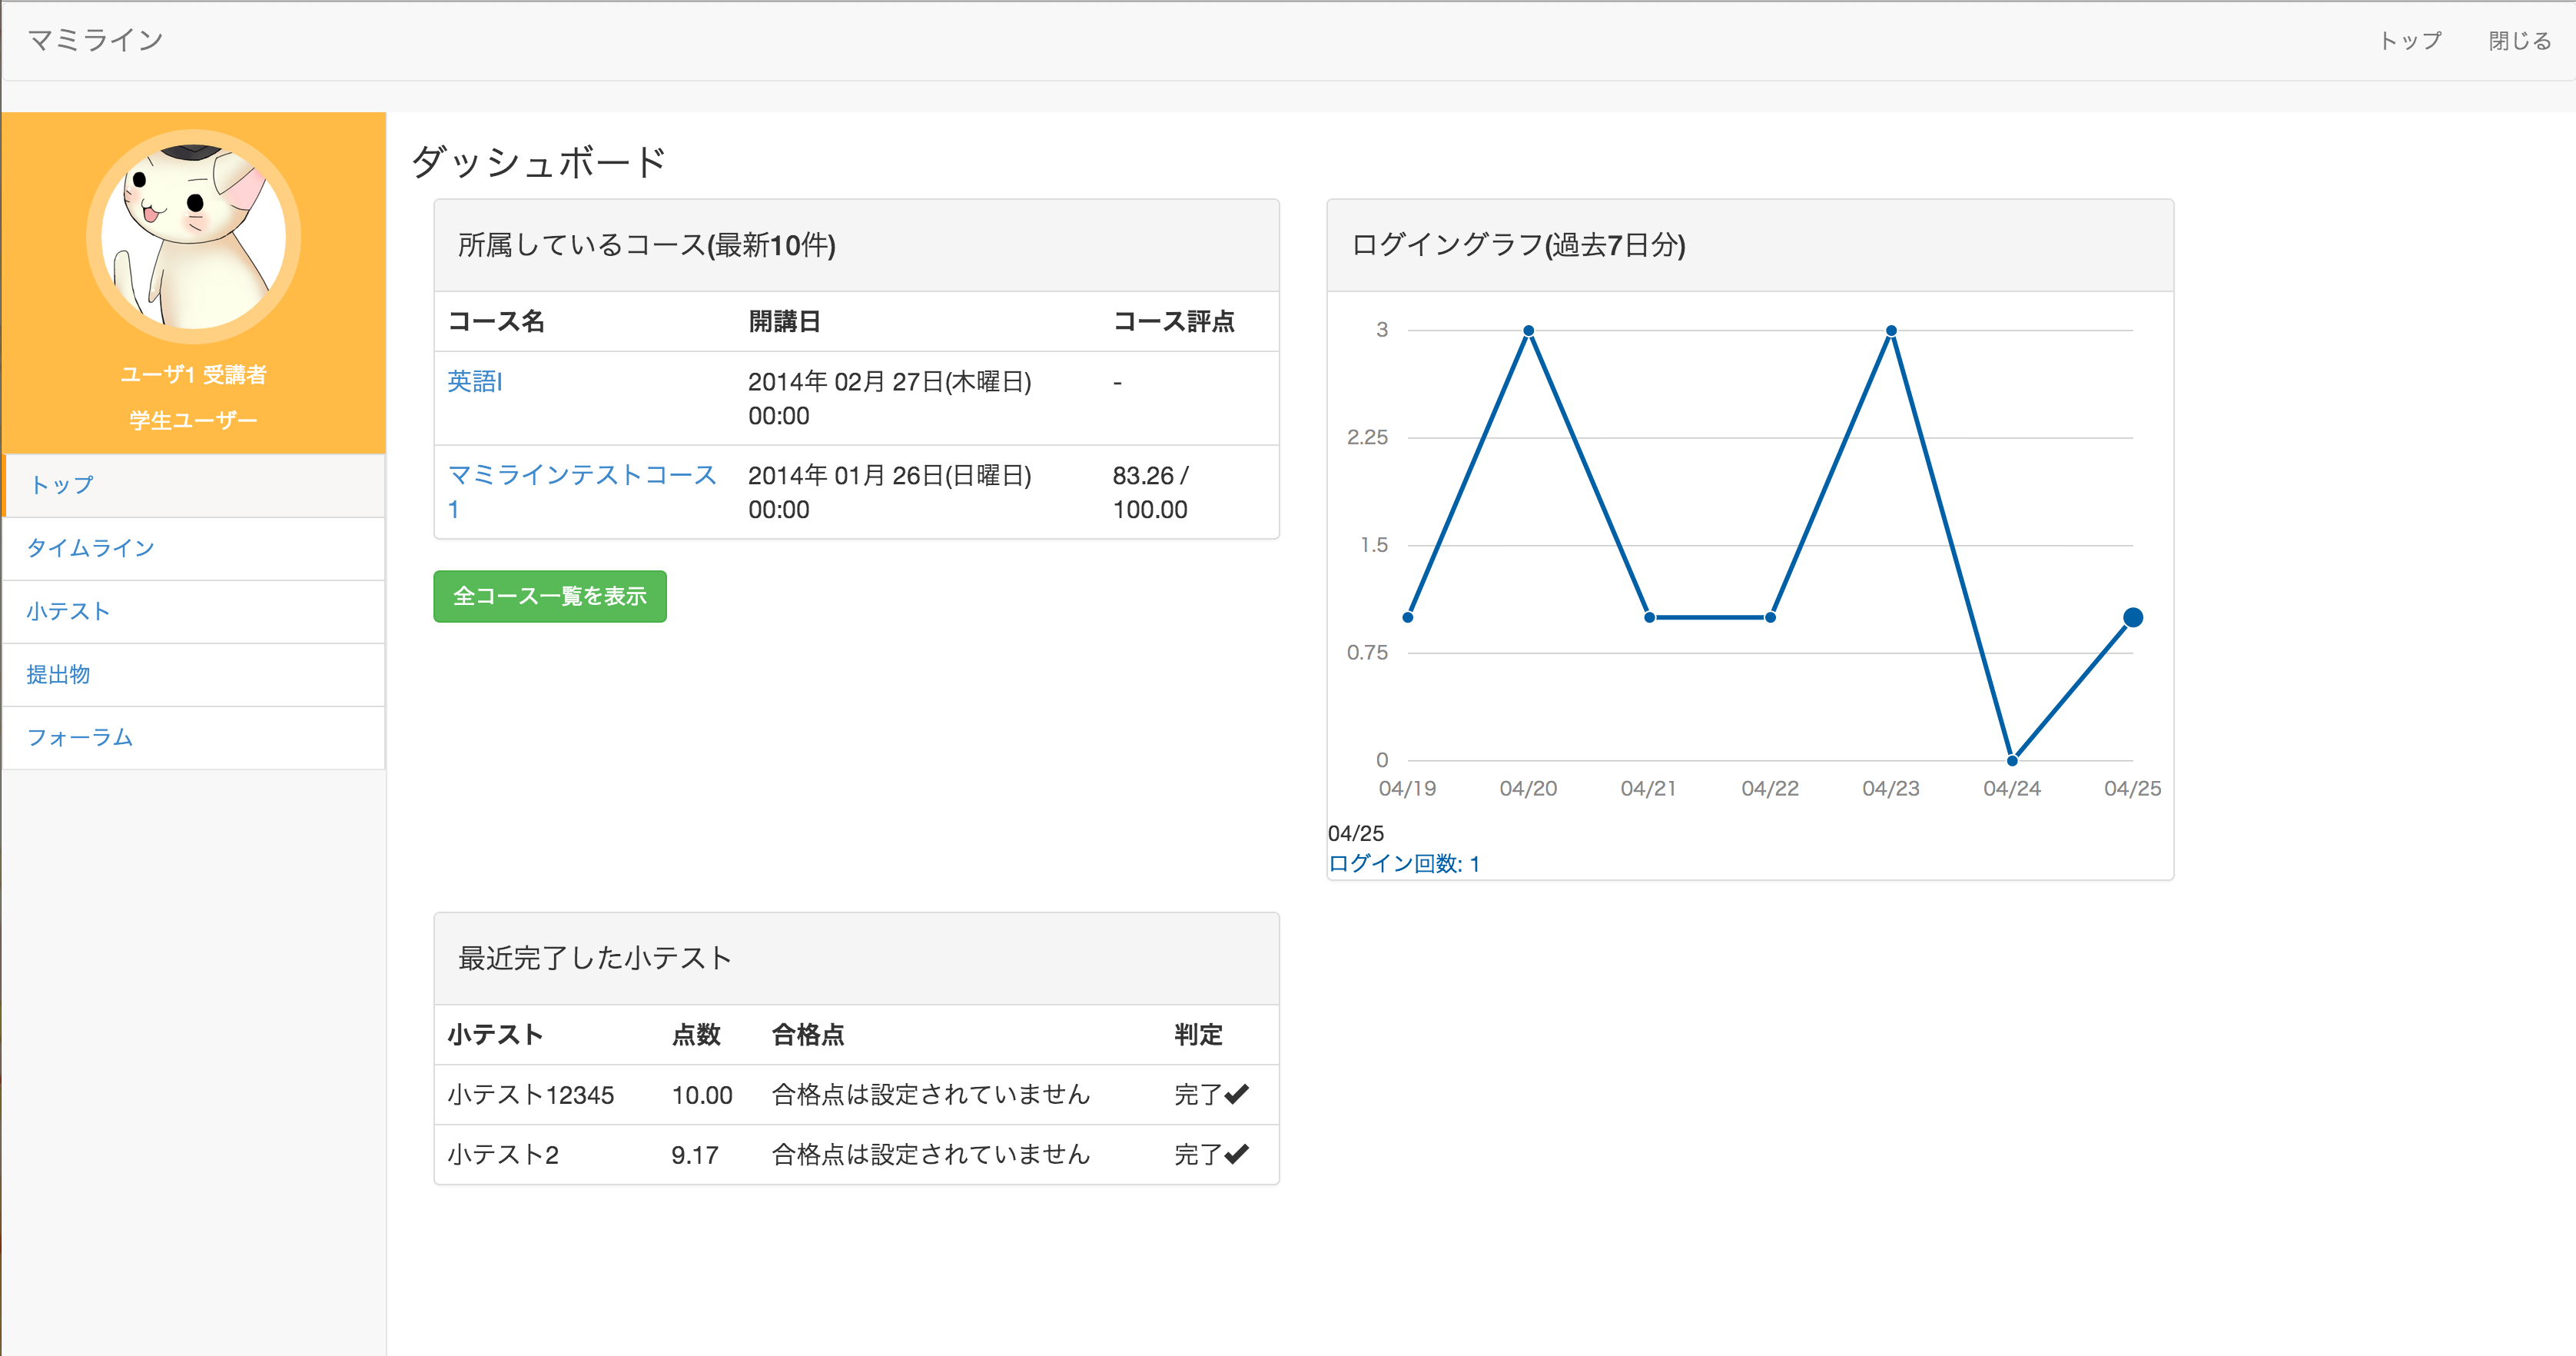Click the cat avatar profile picture

click(x=193, y=237)
